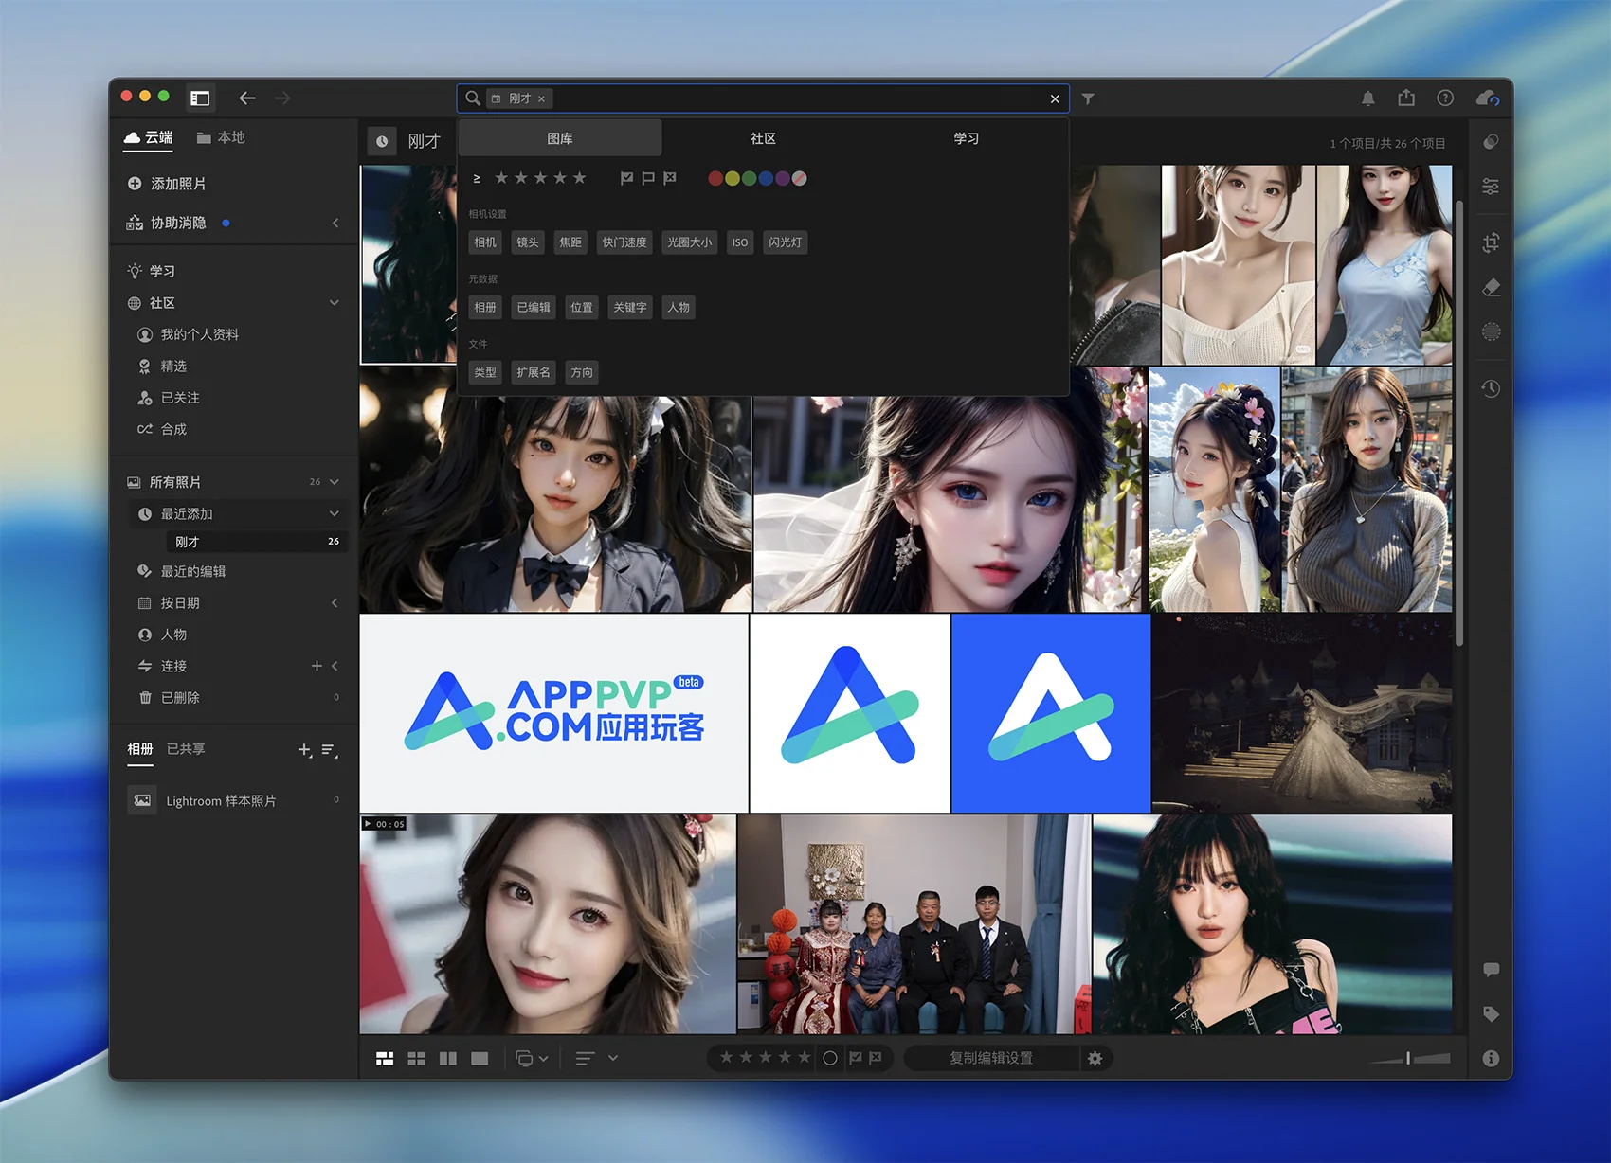
Task: Select the Healing eraser tool
Action: tap(1491, 287)
